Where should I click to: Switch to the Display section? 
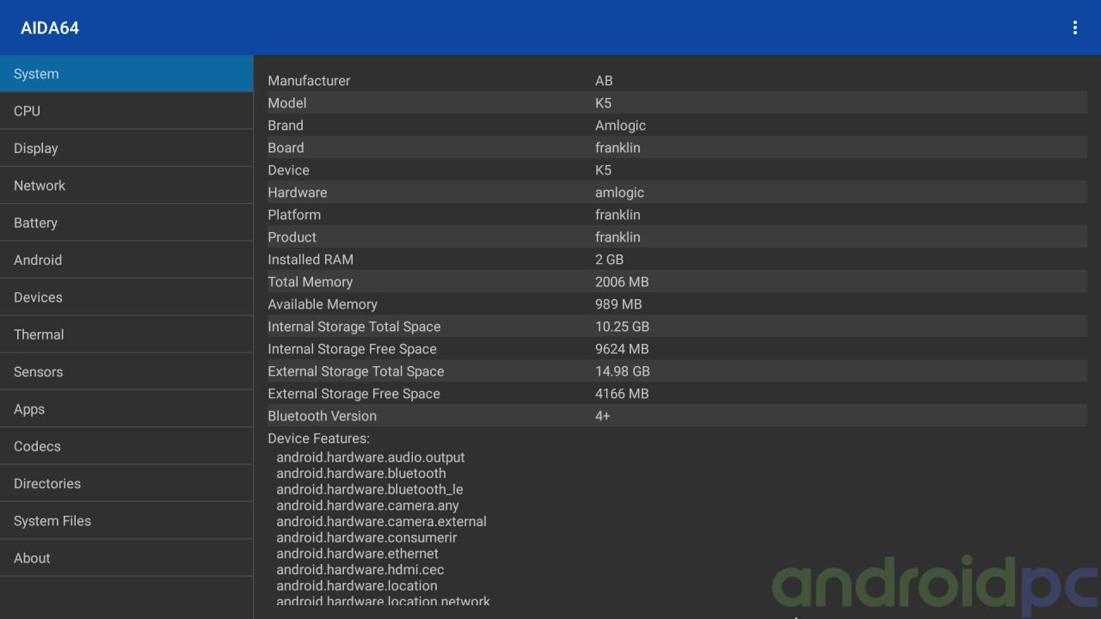[x=126, y=148]
